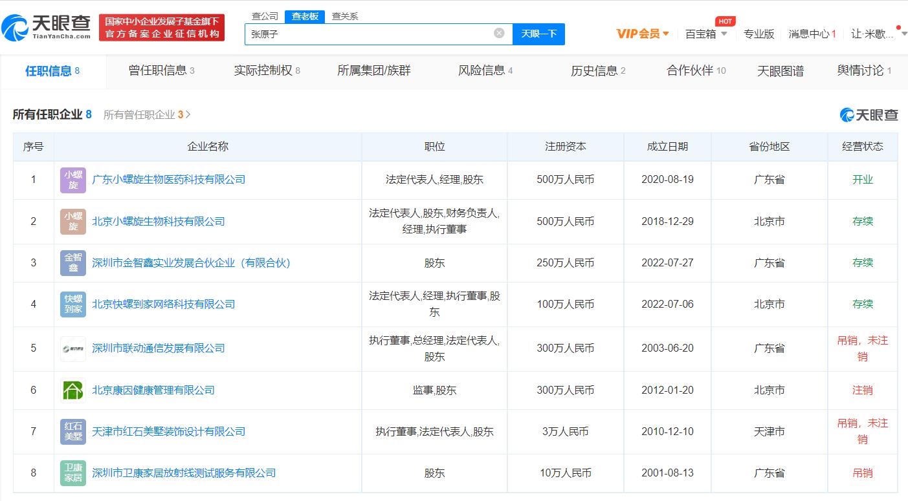Click the 职位 column header
This screenshot has height=501, width=908.
pyautogui.click(x=434, y=147)
